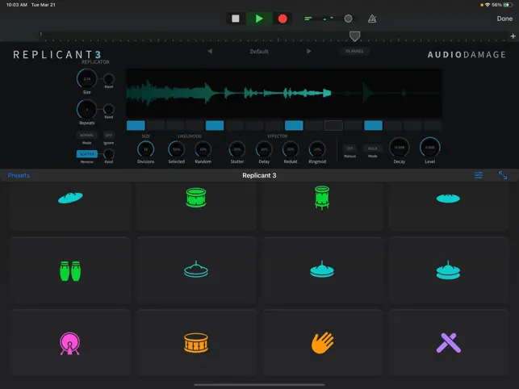The height and width of the screenshot is (389, 519).
Task: Check the Wi-Fi icon in the status bar
Action: pos(488,5)
